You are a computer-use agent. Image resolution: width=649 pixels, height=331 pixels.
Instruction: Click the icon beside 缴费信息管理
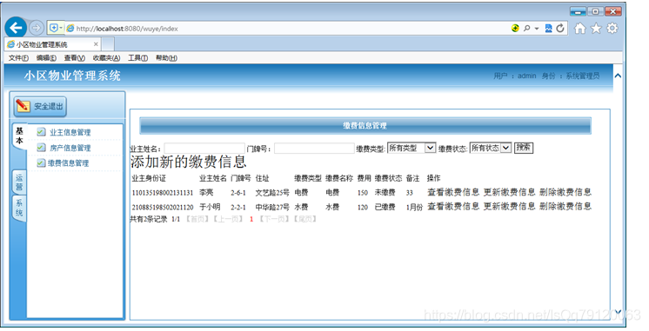click(41, 162)
